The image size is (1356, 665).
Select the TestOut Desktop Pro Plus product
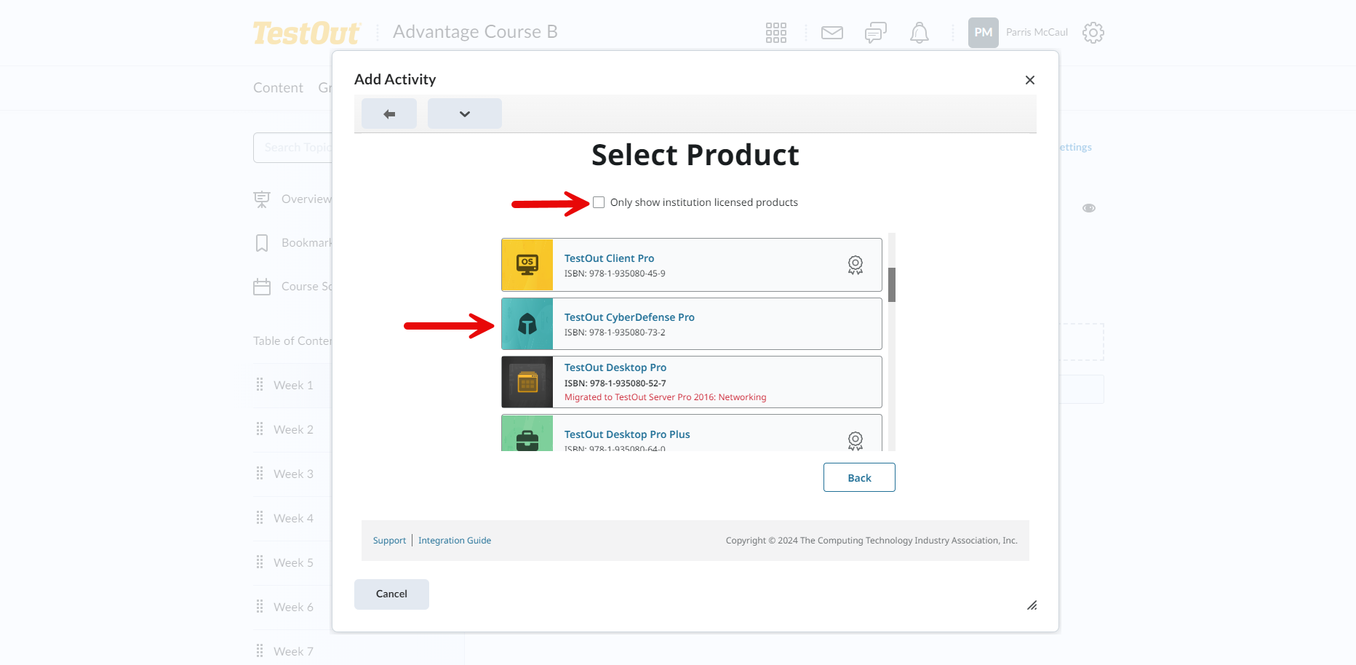pyautogui.click(x=691, y=433)
